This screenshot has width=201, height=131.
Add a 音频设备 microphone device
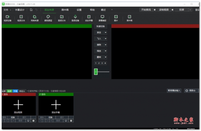pyautogui.click(x=75, y=18)
